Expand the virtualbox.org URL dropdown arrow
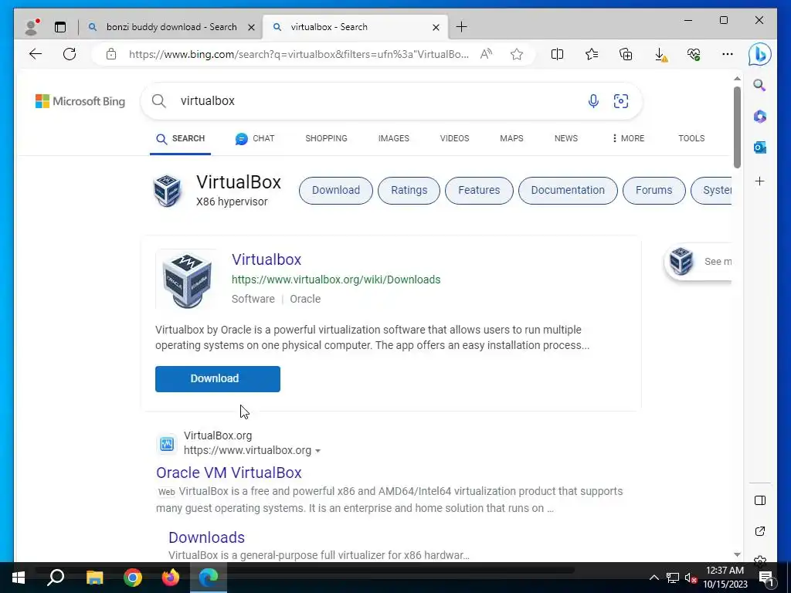This screenshot has width=791, height=593. coord(317,451)
